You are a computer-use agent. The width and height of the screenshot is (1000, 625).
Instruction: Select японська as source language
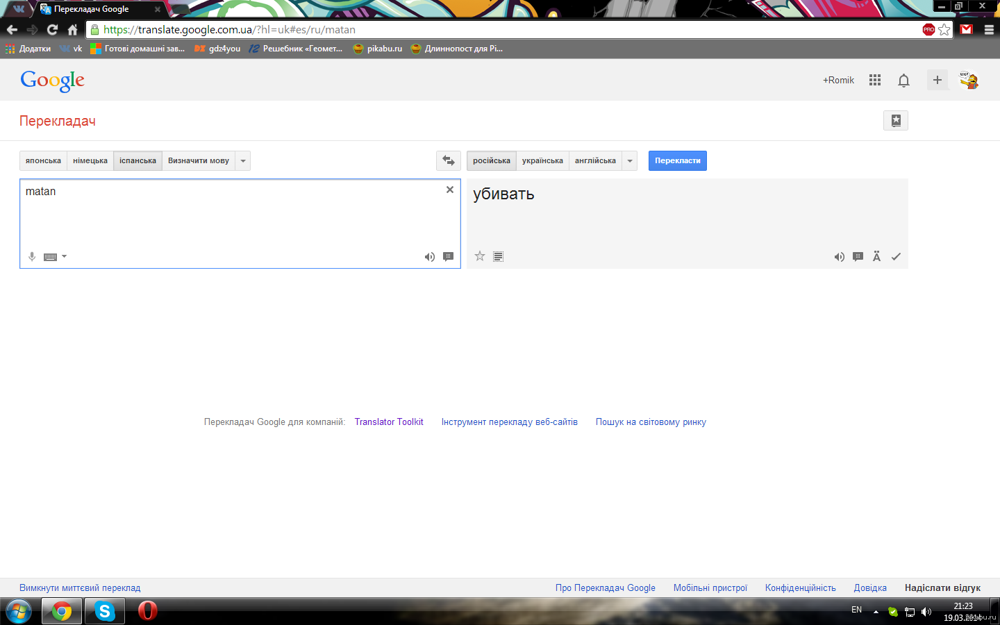click(43, 160)
